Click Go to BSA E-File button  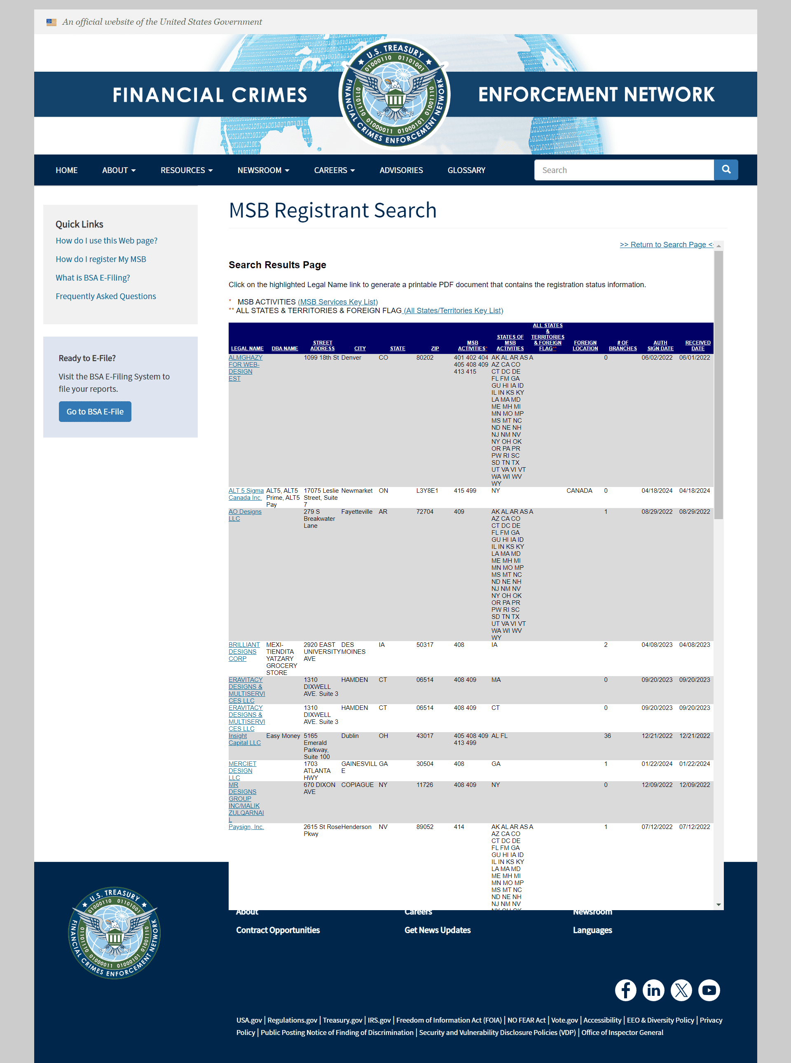[95, 411]
